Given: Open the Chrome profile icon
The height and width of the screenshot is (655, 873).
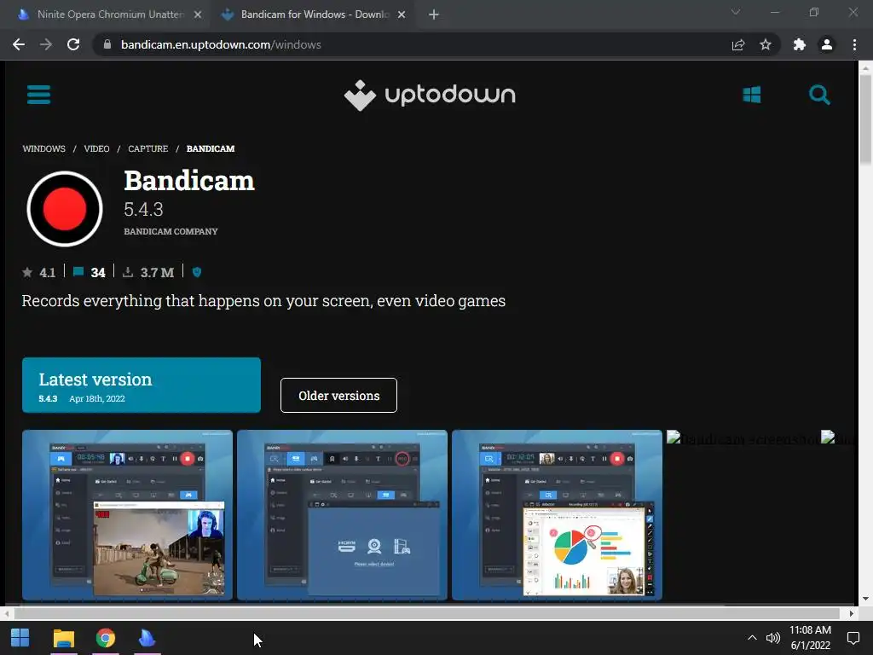Looking at the screenshot, I should pos(827,44).
